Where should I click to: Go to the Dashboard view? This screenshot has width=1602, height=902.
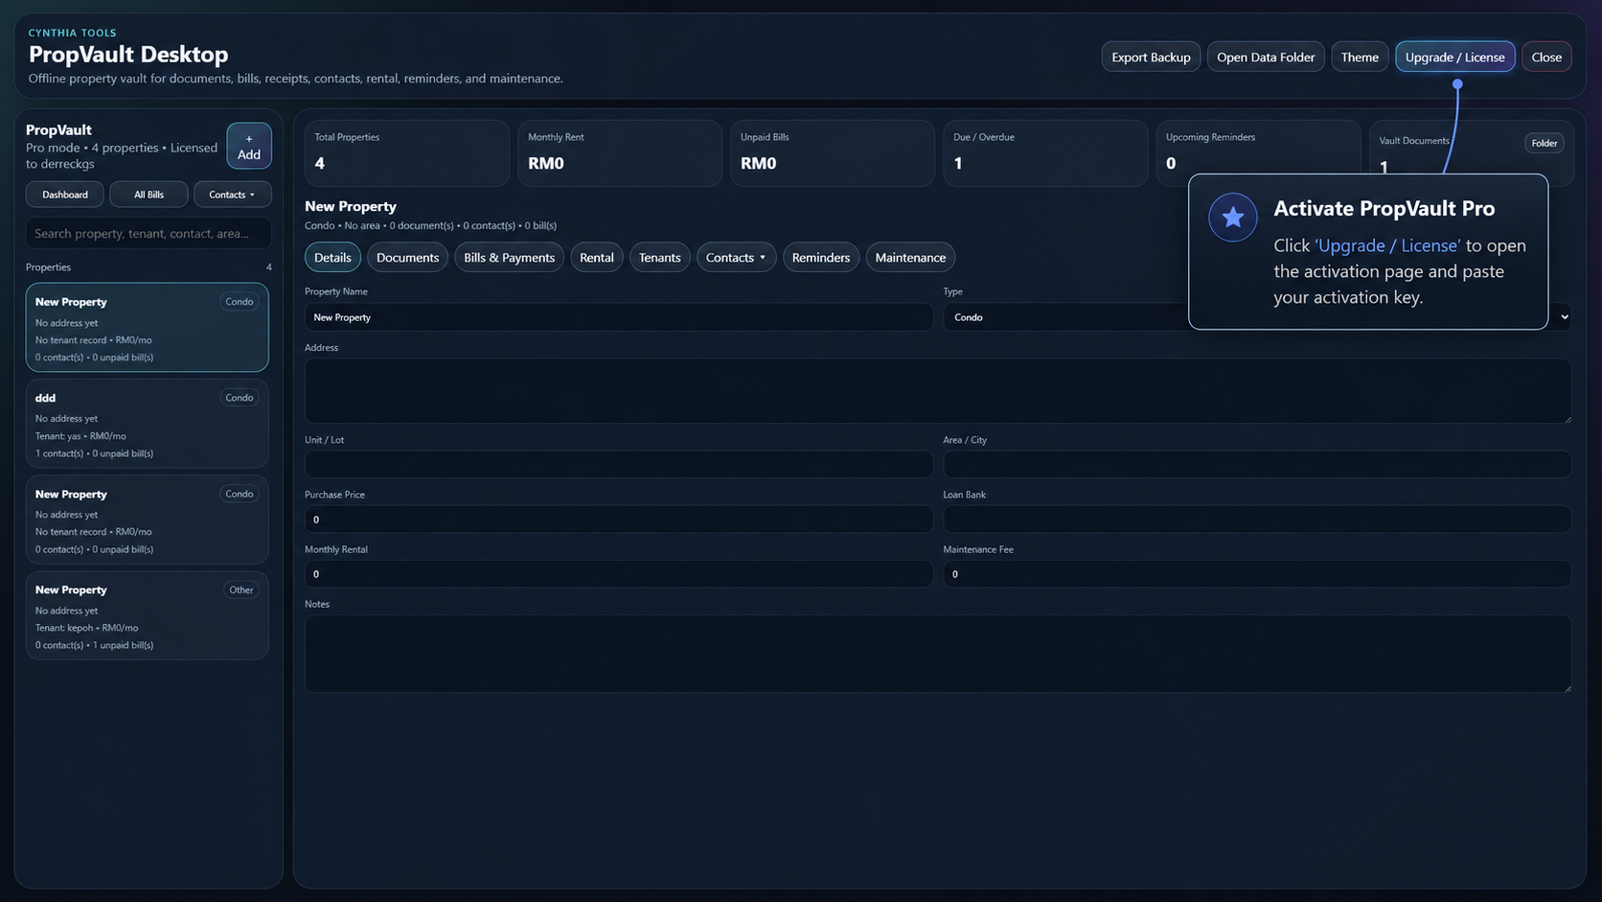65,195
